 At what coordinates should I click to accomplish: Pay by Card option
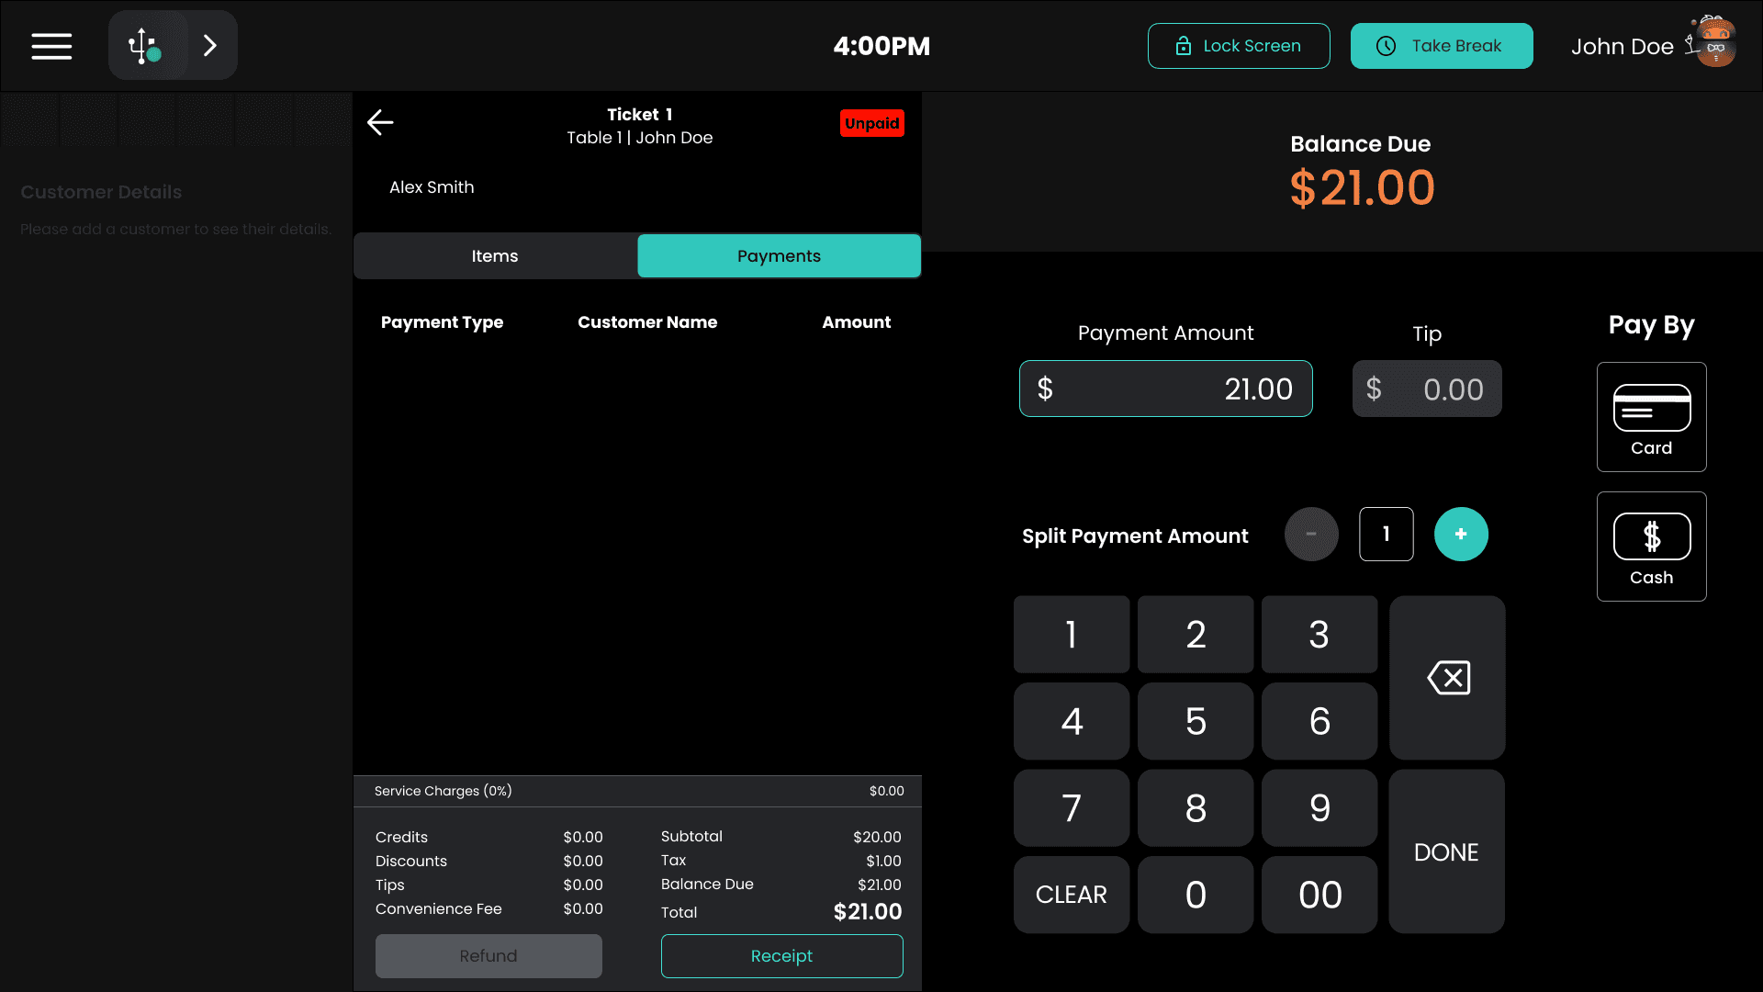click(x=1651, y=417)
